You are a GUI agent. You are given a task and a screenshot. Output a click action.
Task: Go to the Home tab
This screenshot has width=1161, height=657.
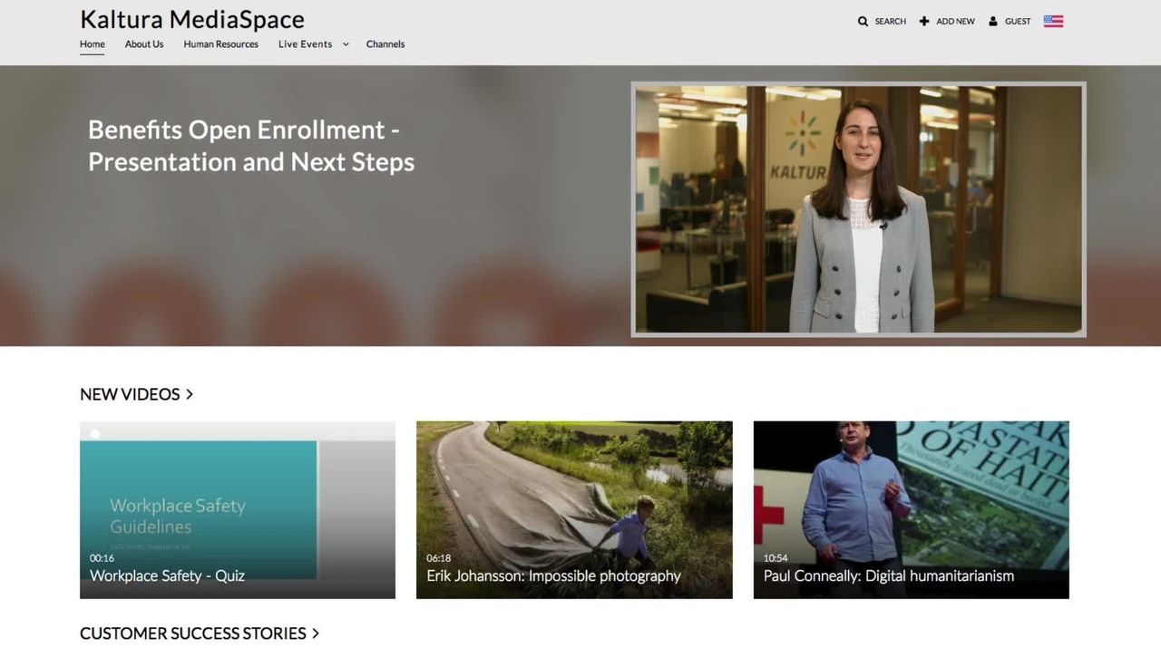(93, 43)
